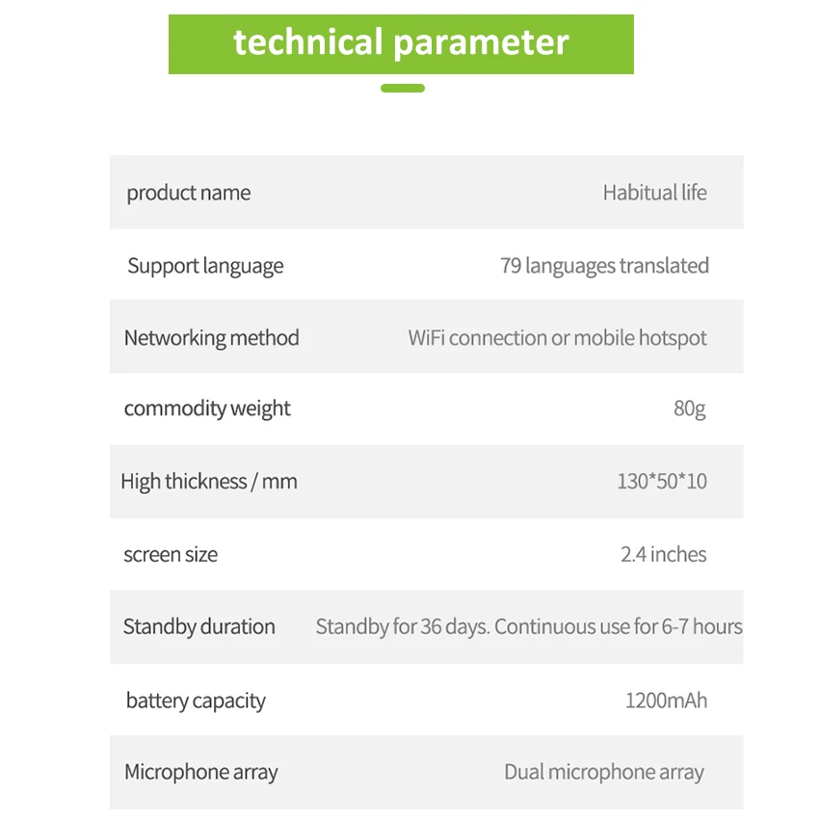The height and width of the screenshot is (819, 819).
Task: Select the 'battery capacity' label
Action: tap(196, 700)
